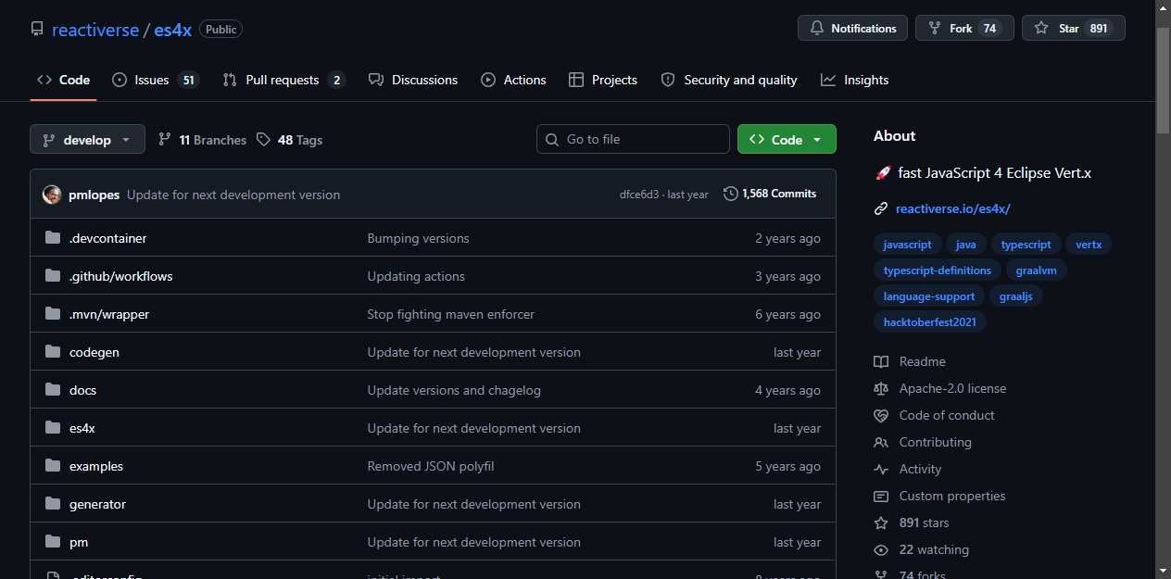This screenshot has width=1171, height=579.
Task: Open the Contributing link
Action: coord(936,442)
